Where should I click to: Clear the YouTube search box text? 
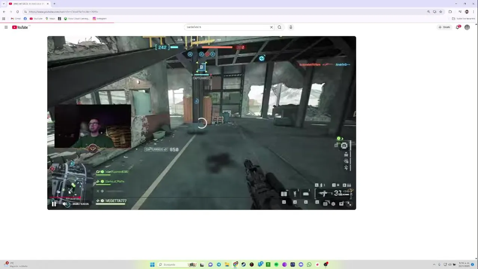(272, 27)
